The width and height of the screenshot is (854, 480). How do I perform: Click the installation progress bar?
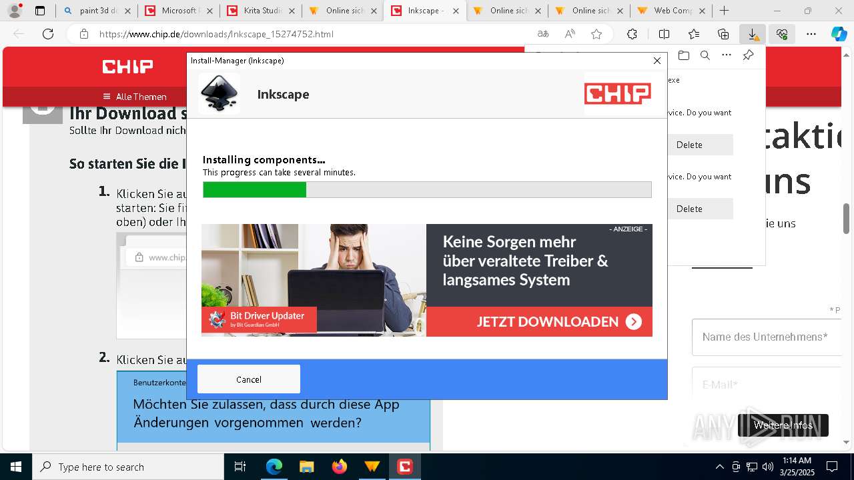(x=427, y=190)
